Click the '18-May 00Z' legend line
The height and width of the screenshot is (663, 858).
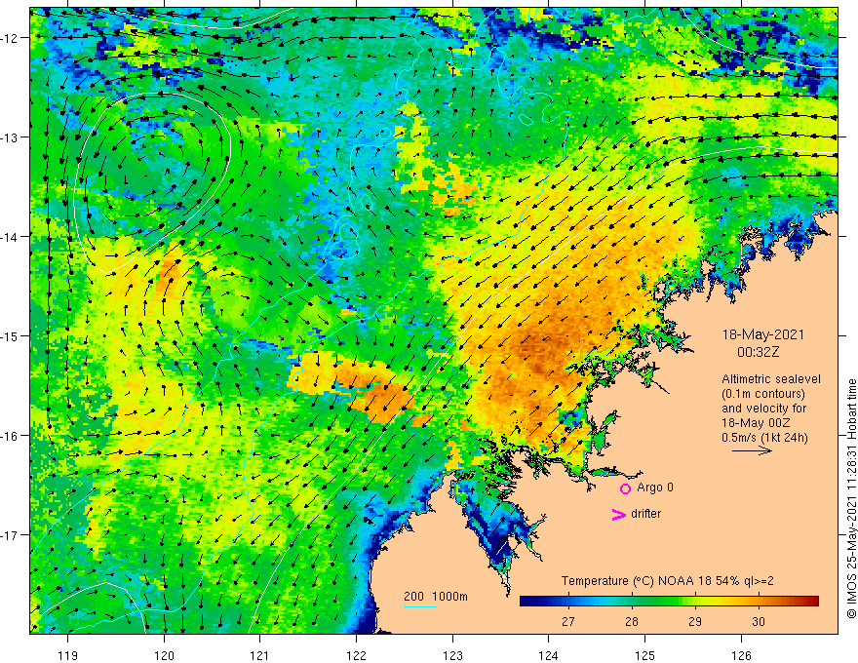[755, 423]
